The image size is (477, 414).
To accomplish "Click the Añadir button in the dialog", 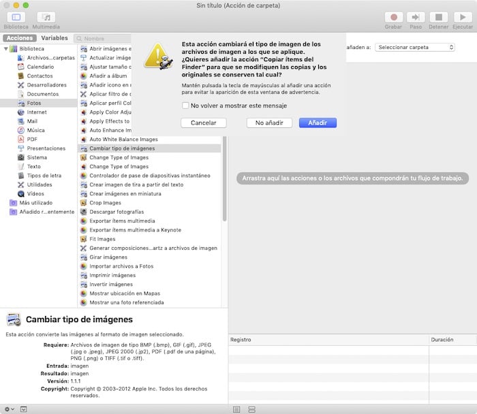I will (318, 123).
